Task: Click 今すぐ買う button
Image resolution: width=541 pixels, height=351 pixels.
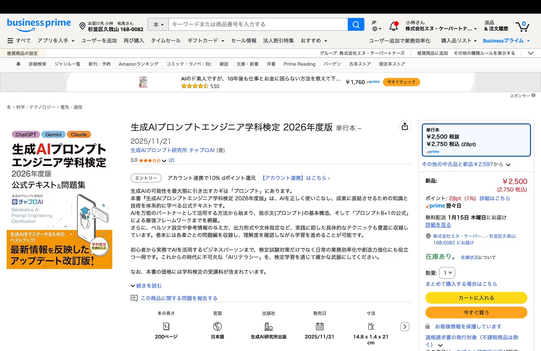Action: click(x=476, y=312)
